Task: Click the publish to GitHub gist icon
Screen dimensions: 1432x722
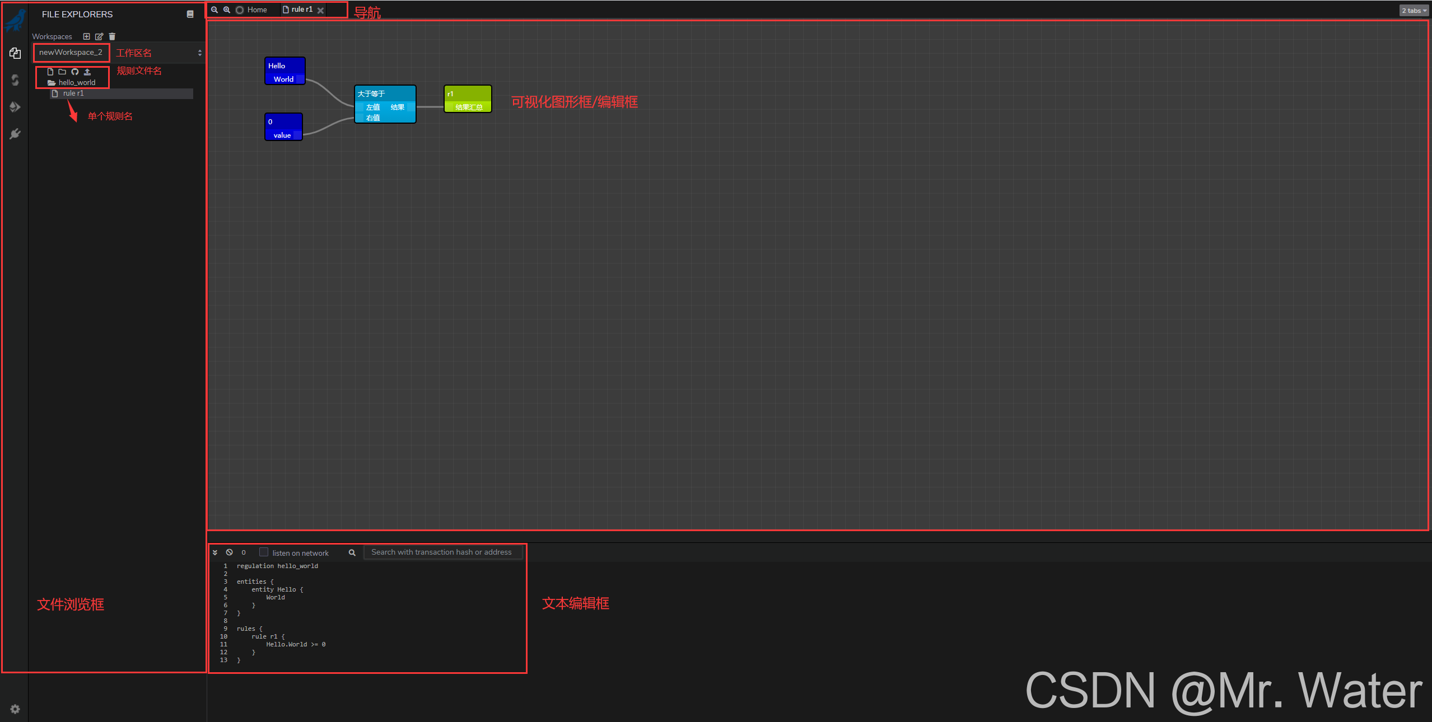Action: [x=74, y=72]
